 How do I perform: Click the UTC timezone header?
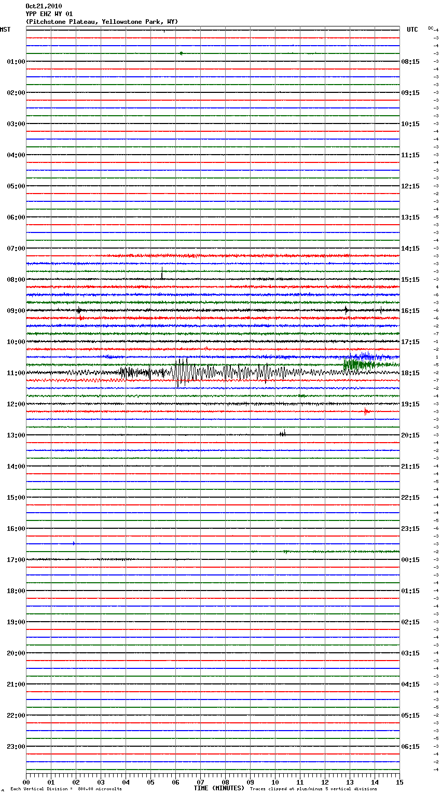[412, 30]
